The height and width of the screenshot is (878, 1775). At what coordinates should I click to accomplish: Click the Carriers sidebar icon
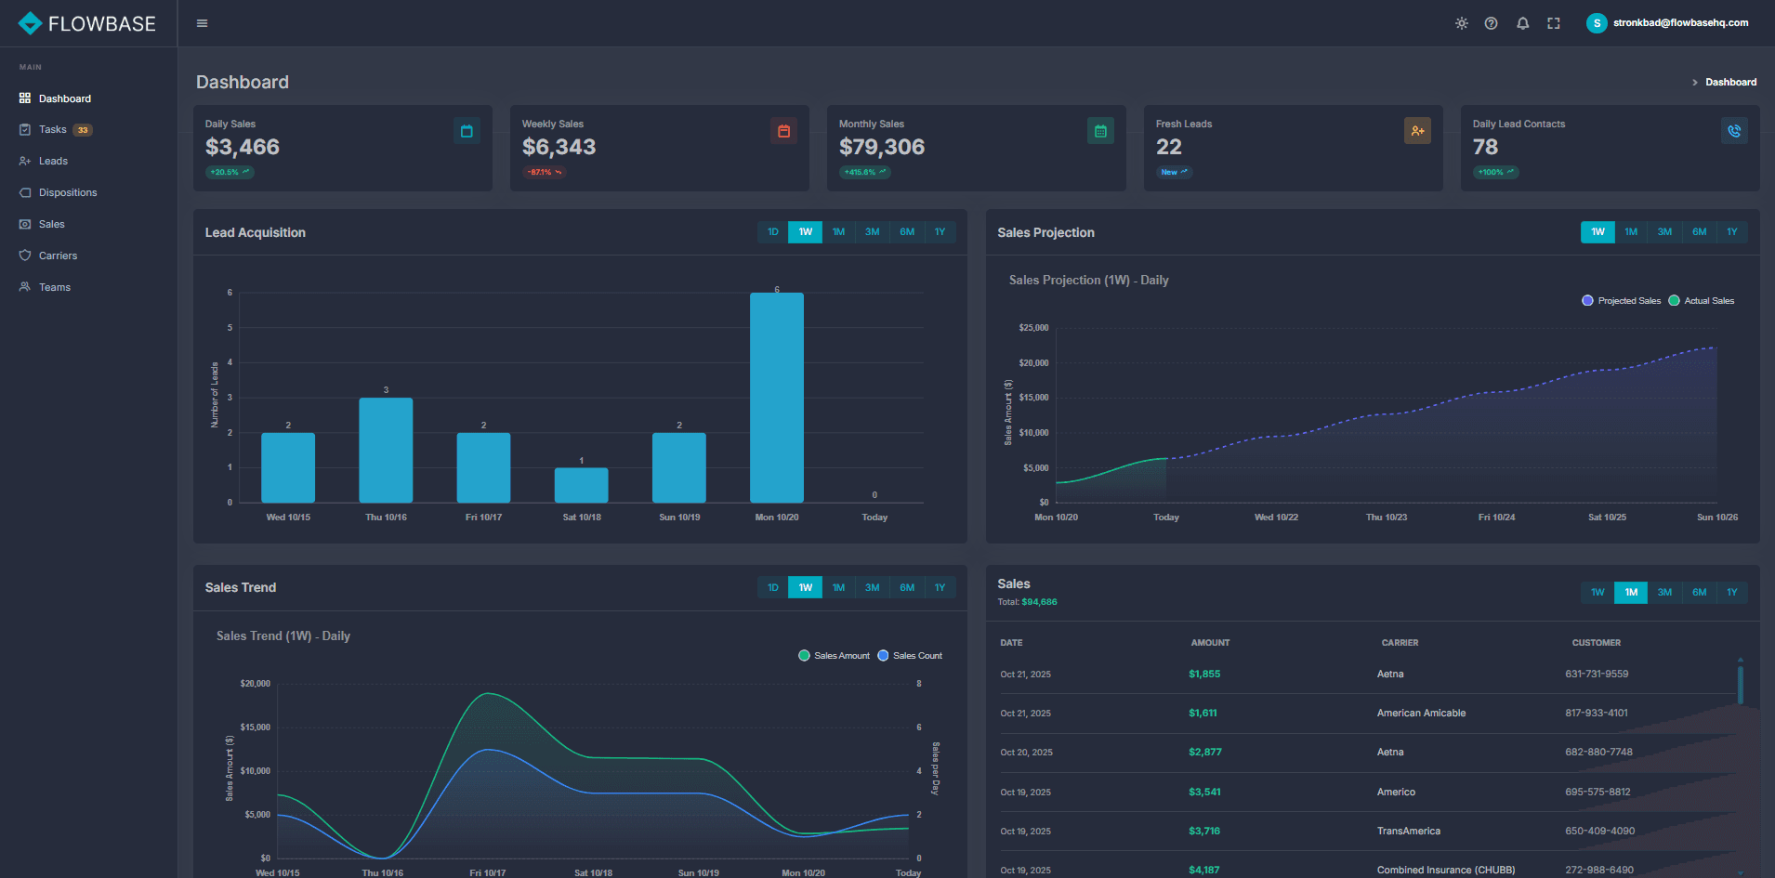pyautogui.click(x=24, y=256)
